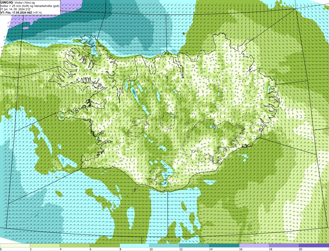The height and width of the screenshot is (251, 329).
Task: Click the "hviður > 25 m/s (hvítt)" legend line
Action: pyautogui.click(x=30, y=6)
